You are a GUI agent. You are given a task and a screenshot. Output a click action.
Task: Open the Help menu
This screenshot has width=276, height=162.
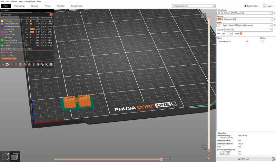coord(39,1)
